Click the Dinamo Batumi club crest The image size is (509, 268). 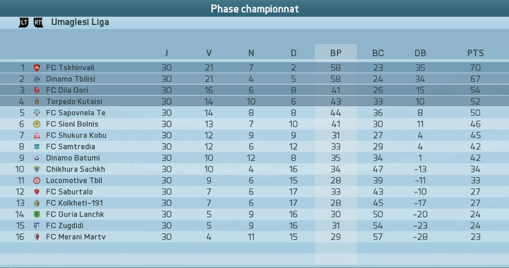[37, 158]
